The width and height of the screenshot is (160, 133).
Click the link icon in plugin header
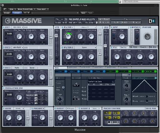point(5,9)
